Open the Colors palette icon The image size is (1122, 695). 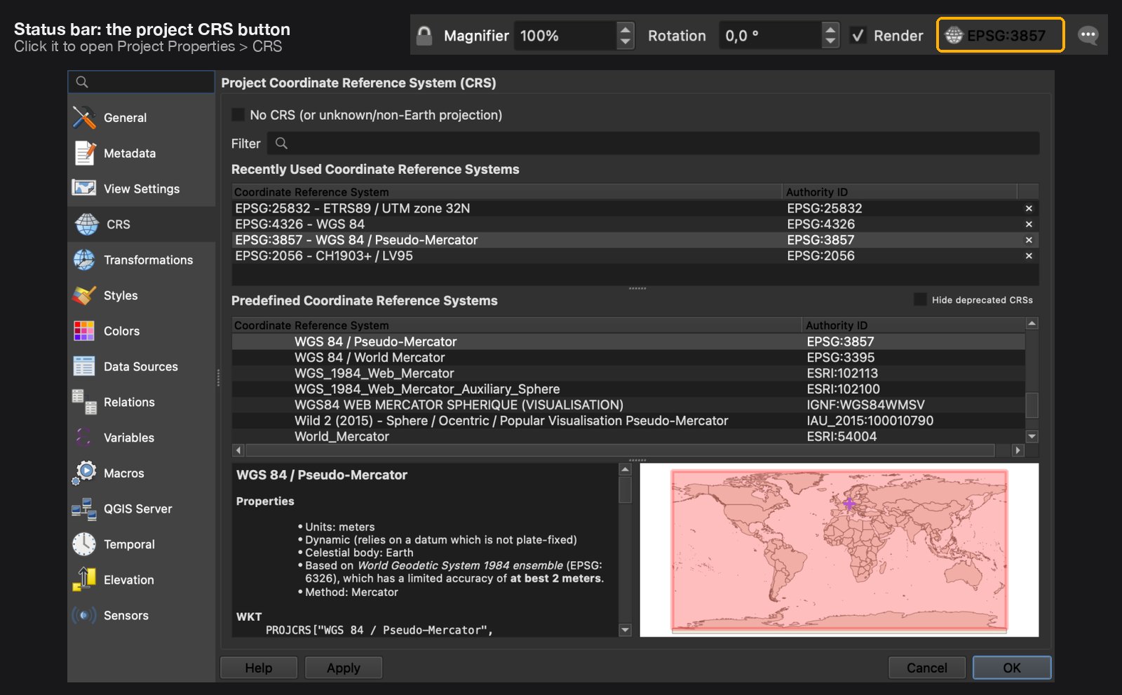[84, 331]
